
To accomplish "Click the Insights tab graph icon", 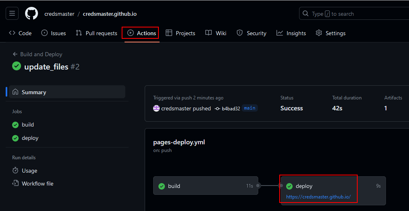I will (280, 33).
